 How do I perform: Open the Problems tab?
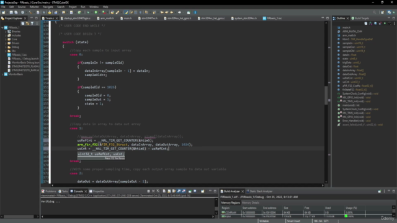pyautogui.click(x=49, y=191)
